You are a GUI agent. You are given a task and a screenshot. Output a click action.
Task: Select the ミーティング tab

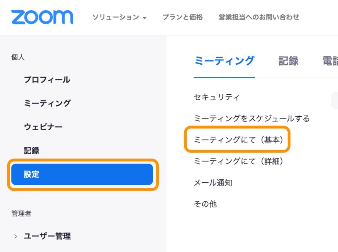tap(224, 61)
